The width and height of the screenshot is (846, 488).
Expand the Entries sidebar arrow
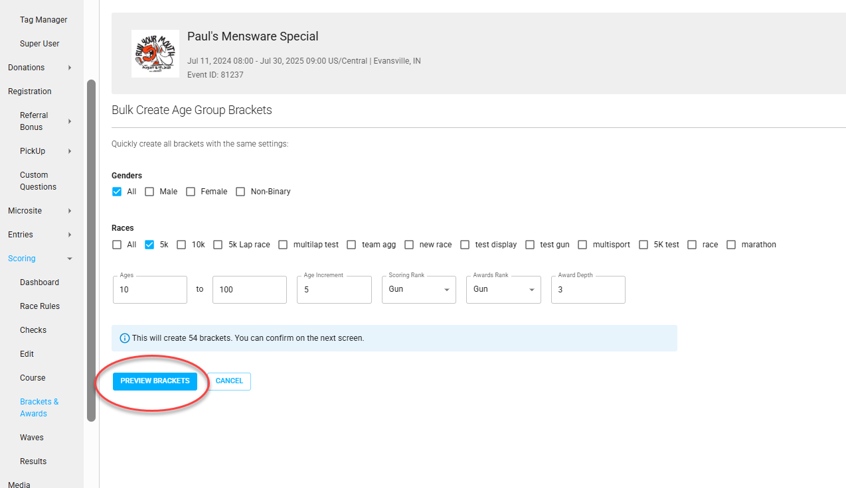(x=70, y=235)
